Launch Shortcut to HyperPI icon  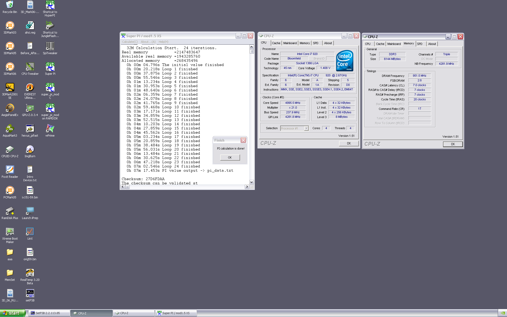50,8
